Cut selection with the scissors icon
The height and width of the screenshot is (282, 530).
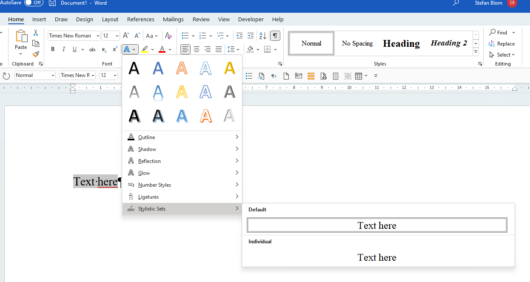pyautogui.click(x=36, y=33)
